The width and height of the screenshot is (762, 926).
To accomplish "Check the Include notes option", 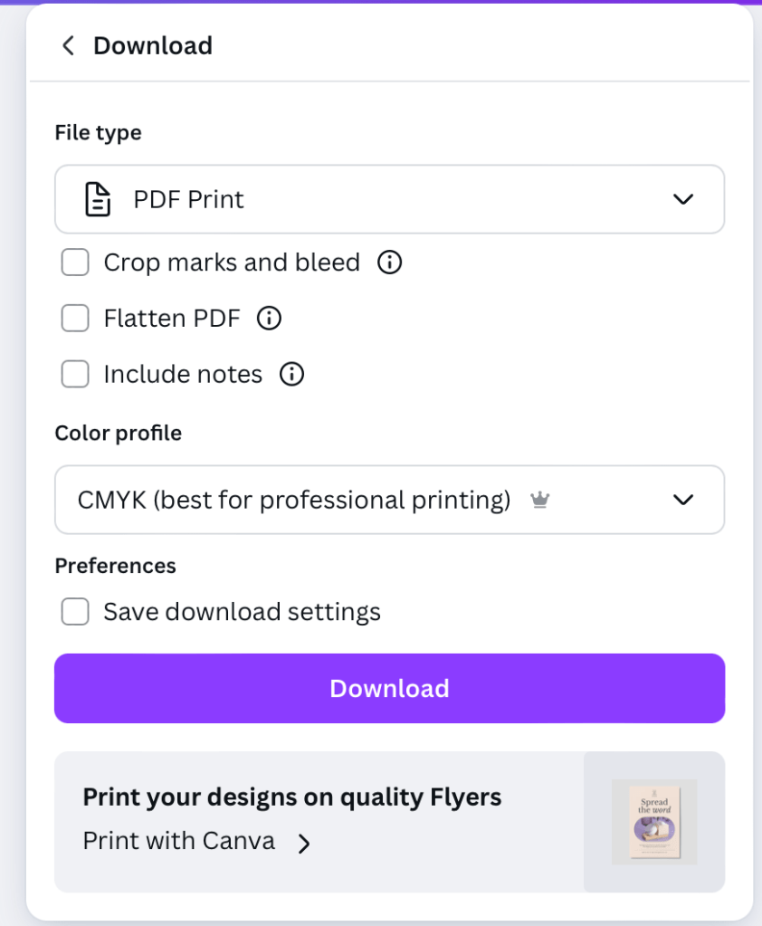I will 75,374.
